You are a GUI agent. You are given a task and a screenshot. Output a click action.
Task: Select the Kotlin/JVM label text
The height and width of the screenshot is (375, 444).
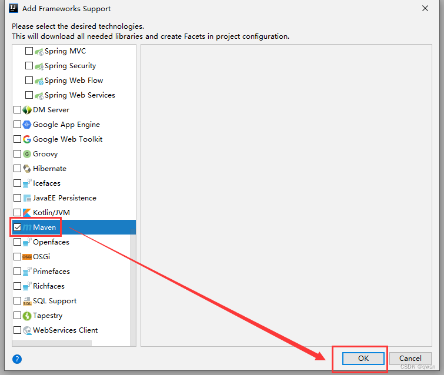tap(51, 213)
